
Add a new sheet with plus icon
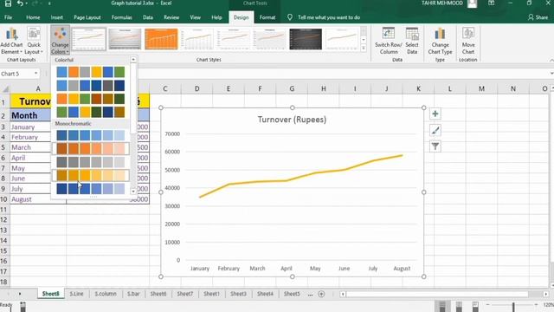[x=321, y=294]
